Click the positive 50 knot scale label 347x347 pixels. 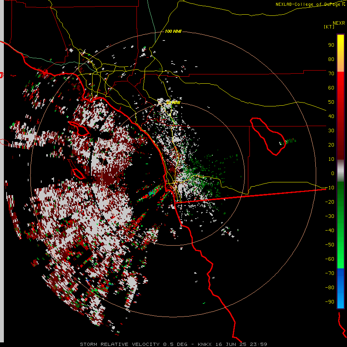point(331,102)
